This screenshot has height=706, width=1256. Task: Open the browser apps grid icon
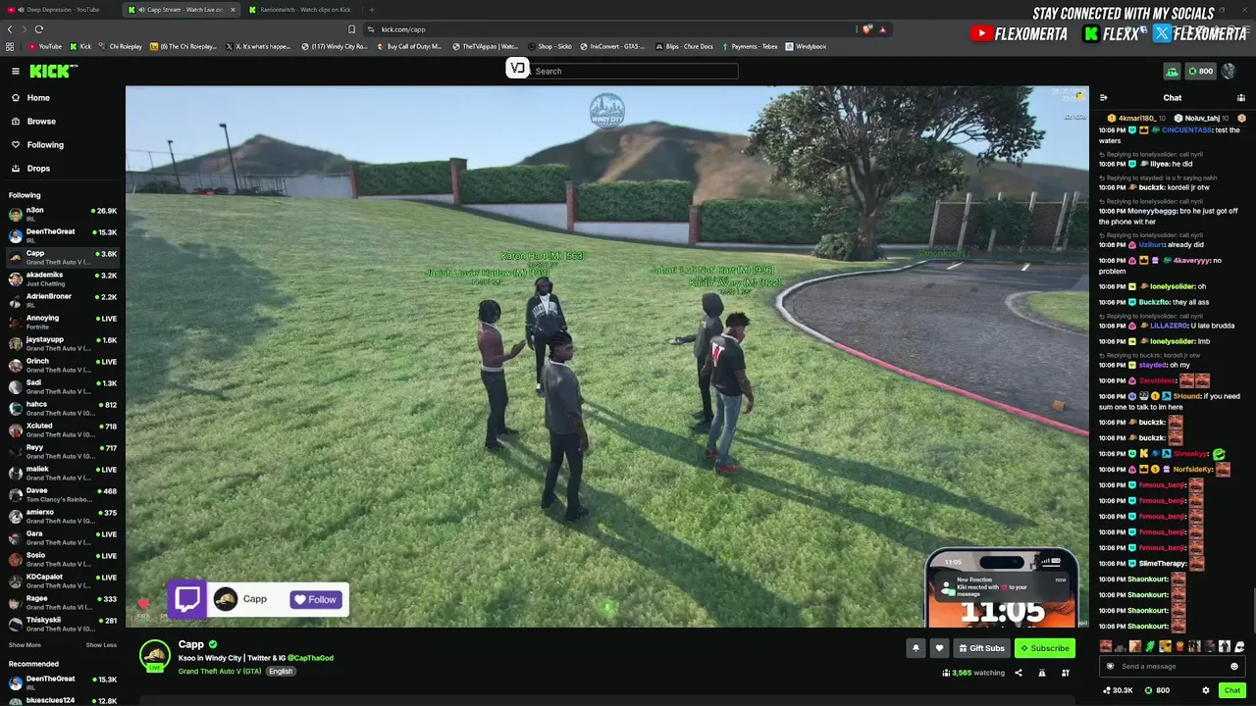coord(10,46)
